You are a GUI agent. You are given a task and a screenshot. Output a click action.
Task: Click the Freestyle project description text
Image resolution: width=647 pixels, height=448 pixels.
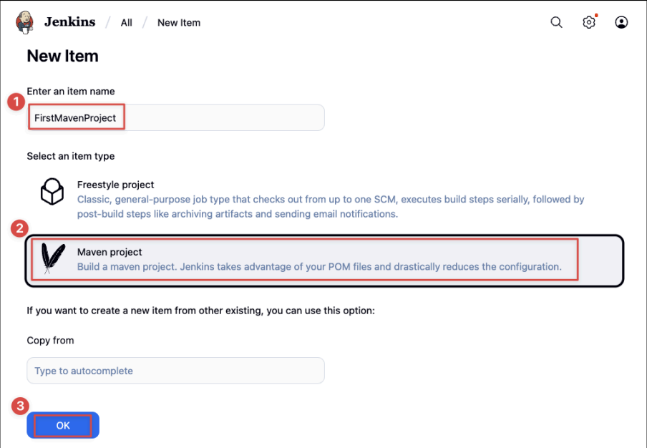[x=331, y=207]
